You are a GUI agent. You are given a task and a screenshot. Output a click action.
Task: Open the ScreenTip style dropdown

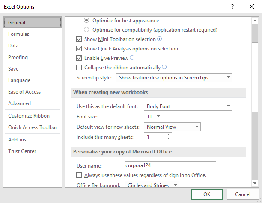(x=174, y=77)
